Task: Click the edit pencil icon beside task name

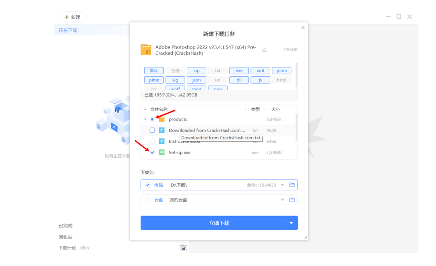Action: (264, 50)
